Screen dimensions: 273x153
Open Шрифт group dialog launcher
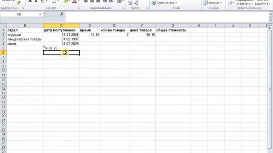pyautogui.click(x=79, y=8)
